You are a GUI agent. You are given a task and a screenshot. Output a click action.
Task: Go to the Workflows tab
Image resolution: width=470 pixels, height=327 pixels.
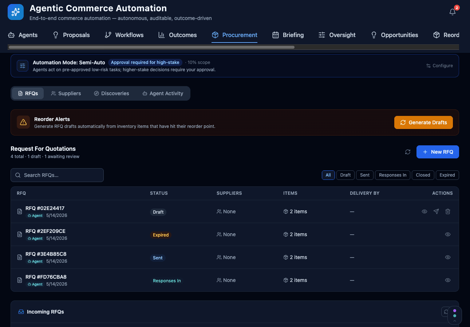pyautogui.click(x=124, y=35)
